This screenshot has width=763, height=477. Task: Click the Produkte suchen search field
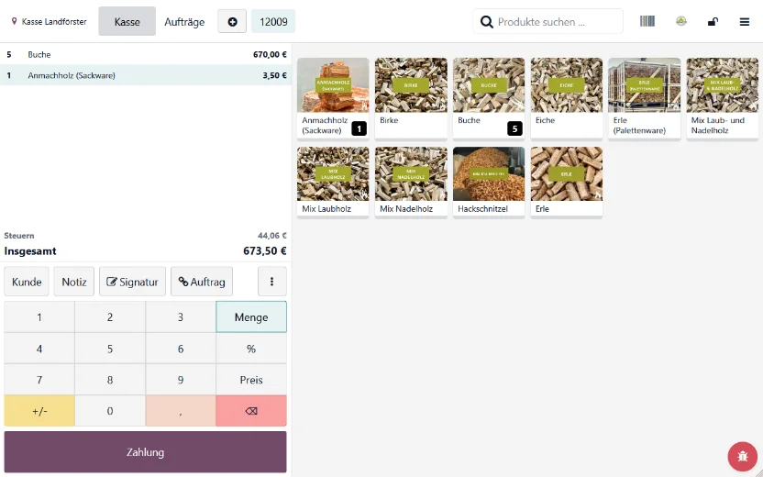pos(547,22)
